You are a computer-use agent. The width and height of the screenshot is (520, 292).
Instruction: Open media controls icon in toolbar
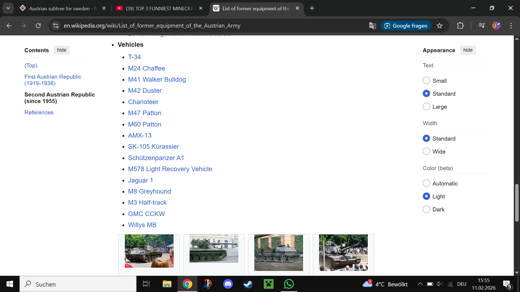482,26
